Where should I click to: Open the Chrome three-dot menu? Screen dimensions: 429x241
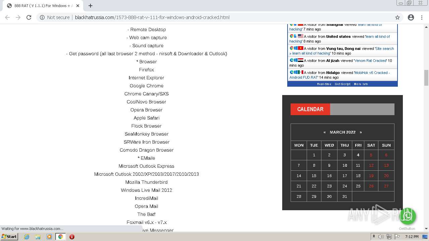422,17
